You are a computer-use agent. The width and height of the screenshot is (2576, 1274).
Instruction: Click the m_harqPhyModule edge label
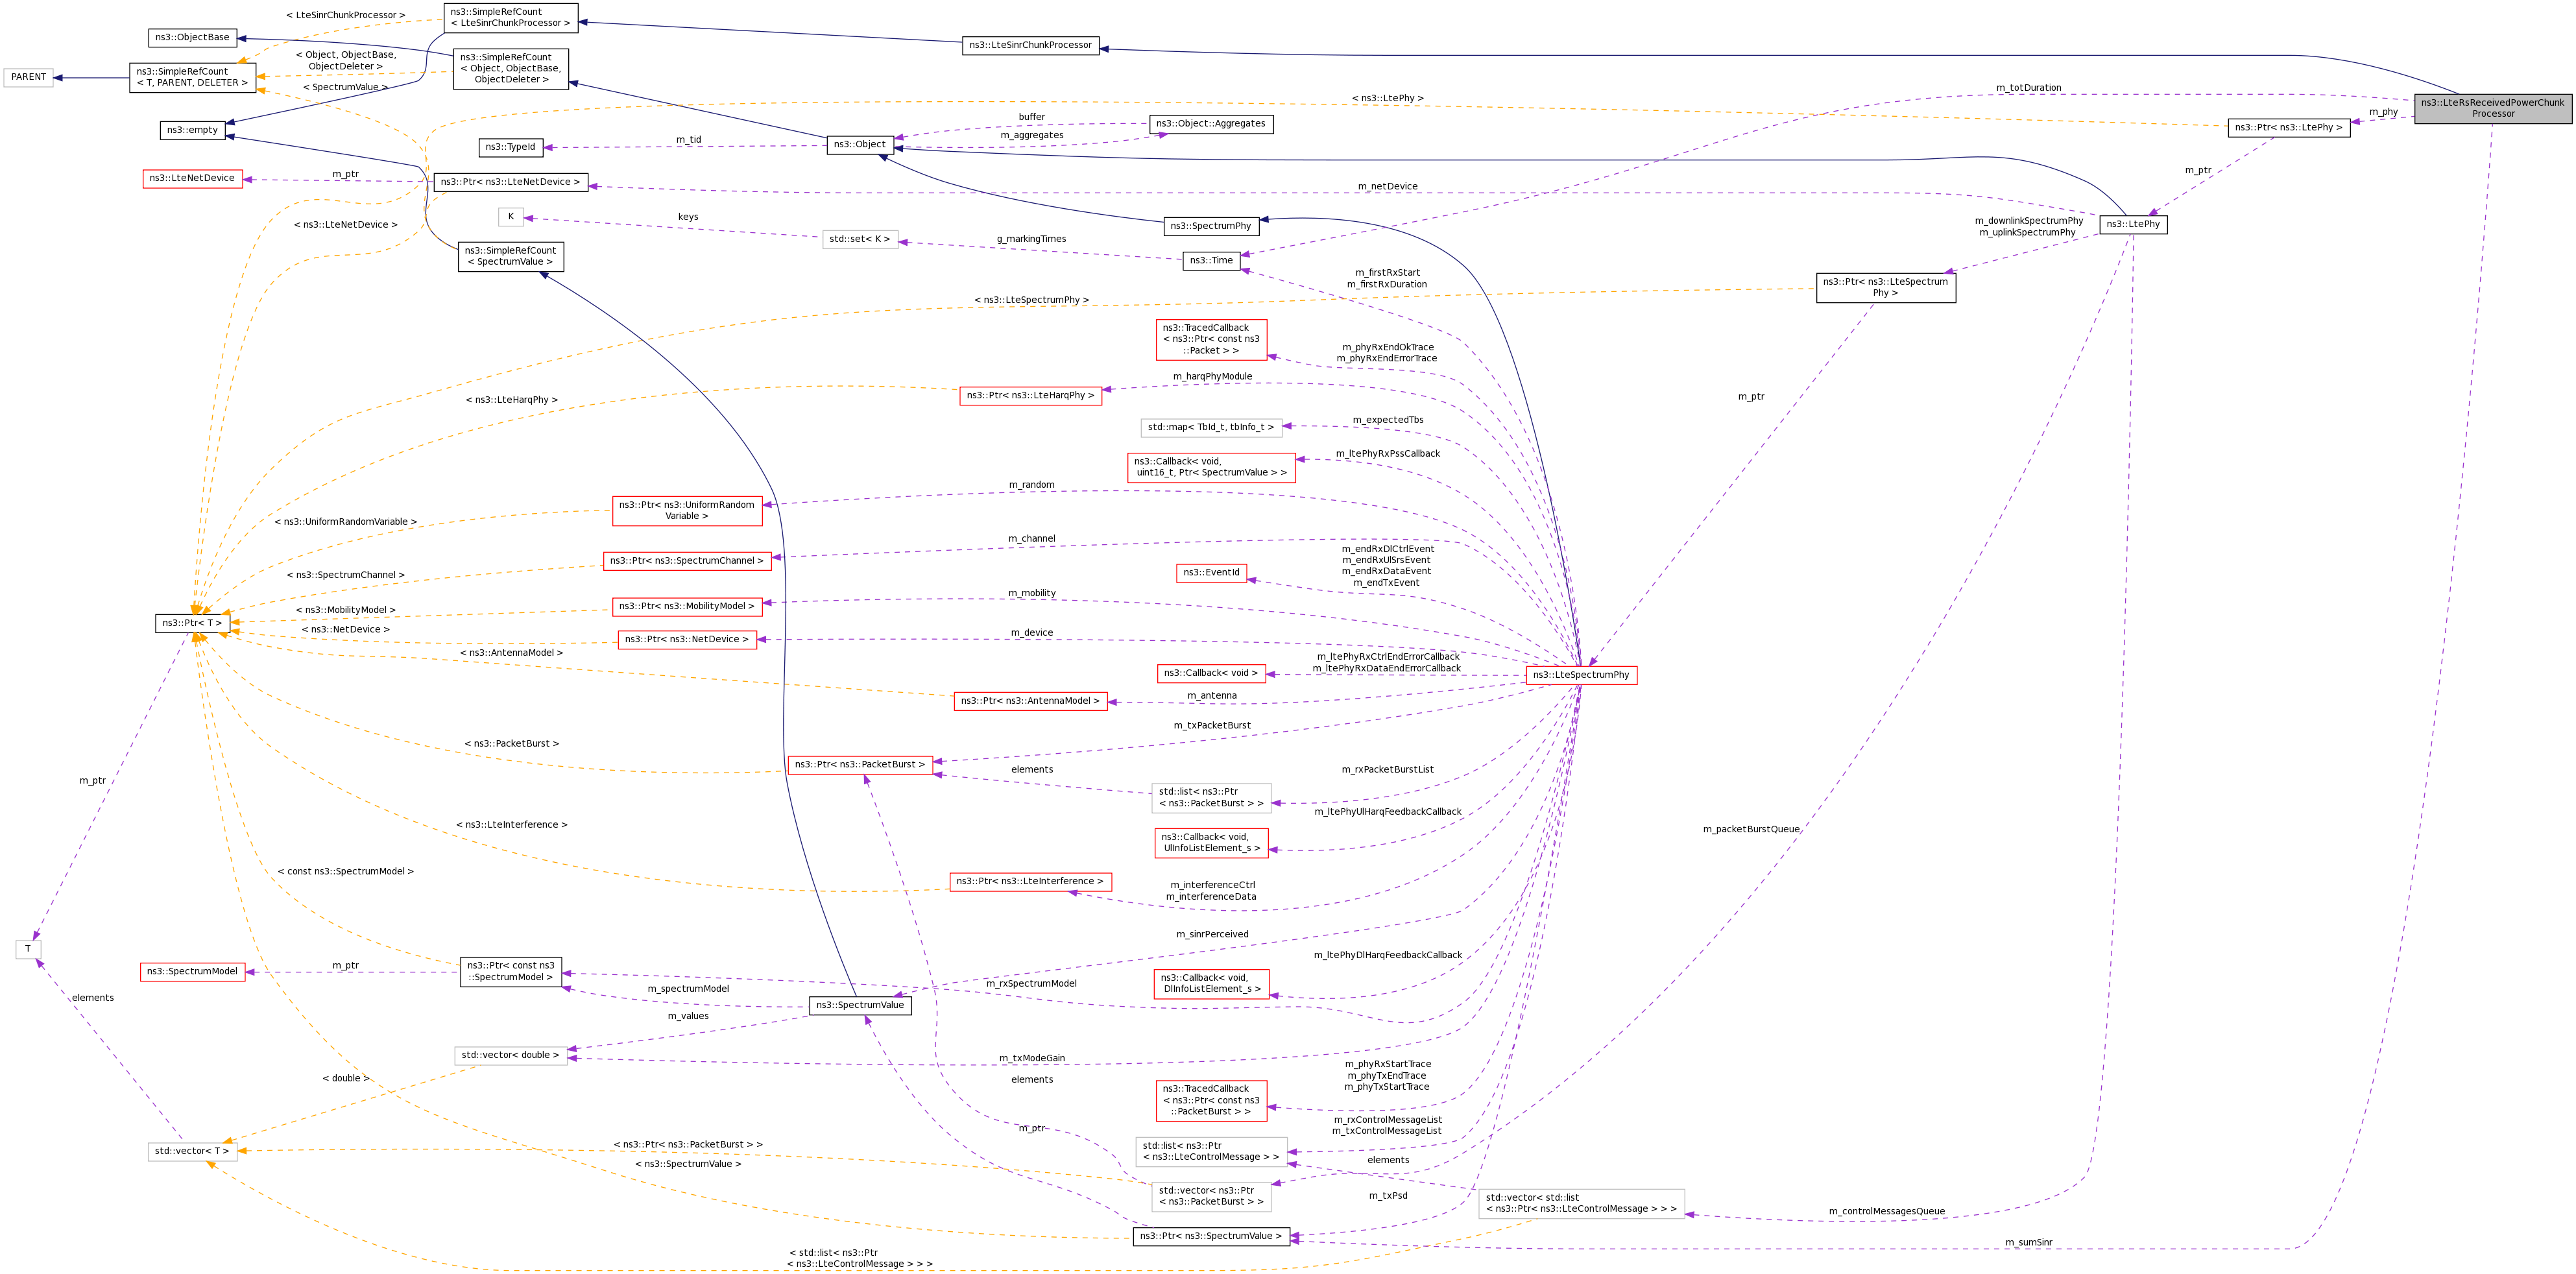point(1212,376)
